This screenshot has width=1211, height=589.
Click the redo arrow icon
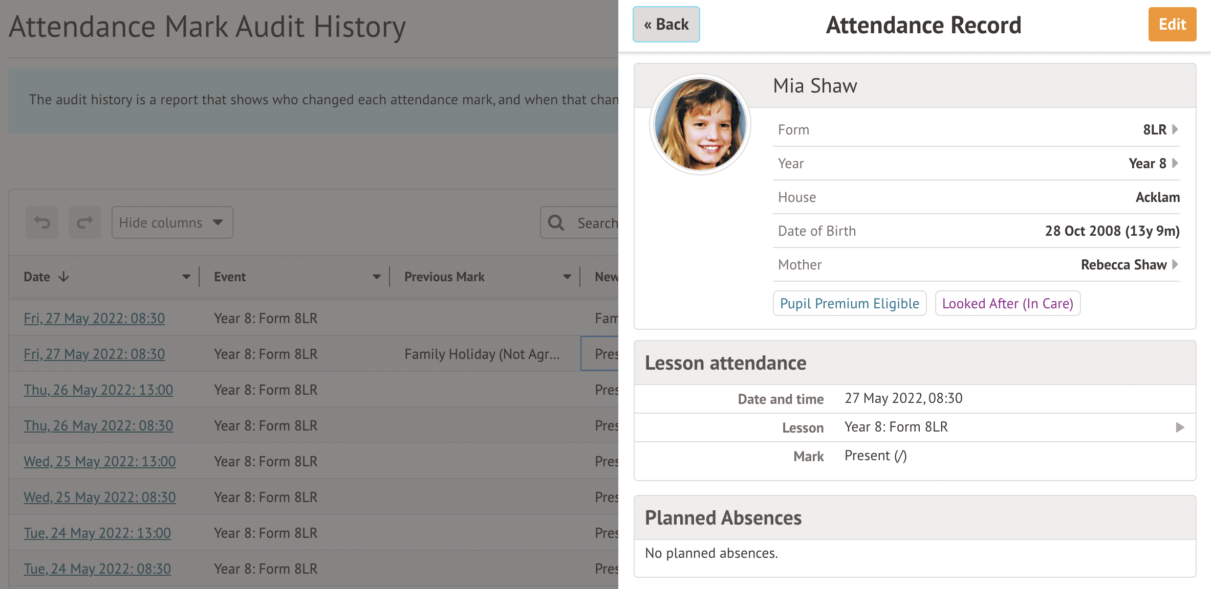[85, 222]
